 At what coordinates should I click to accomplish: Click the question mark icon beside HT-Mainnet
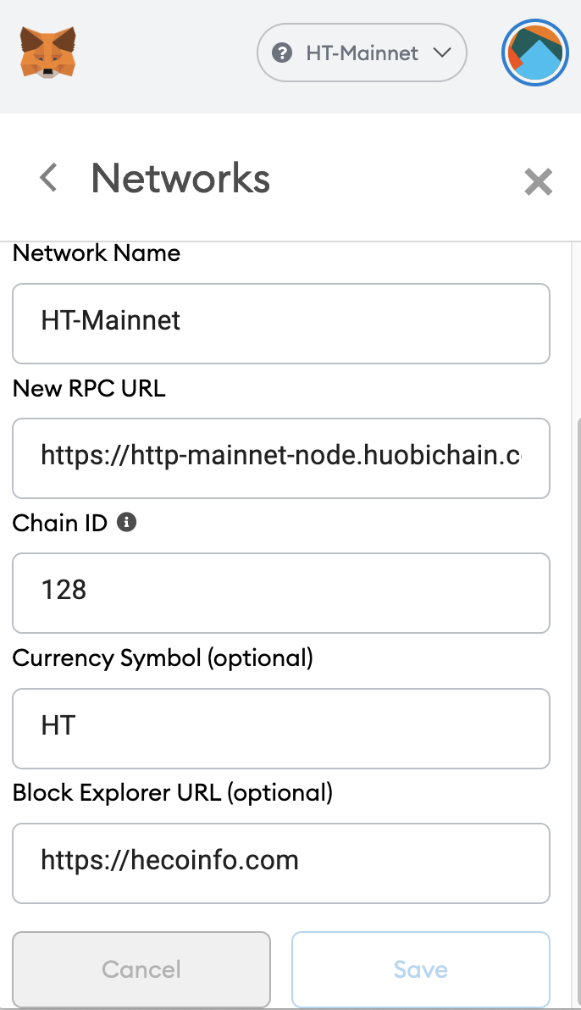click(x=282, y=53)
